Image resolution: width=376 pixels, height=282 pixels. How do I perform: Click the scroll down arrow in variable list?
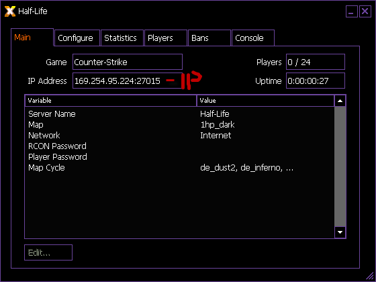point(340,232)
